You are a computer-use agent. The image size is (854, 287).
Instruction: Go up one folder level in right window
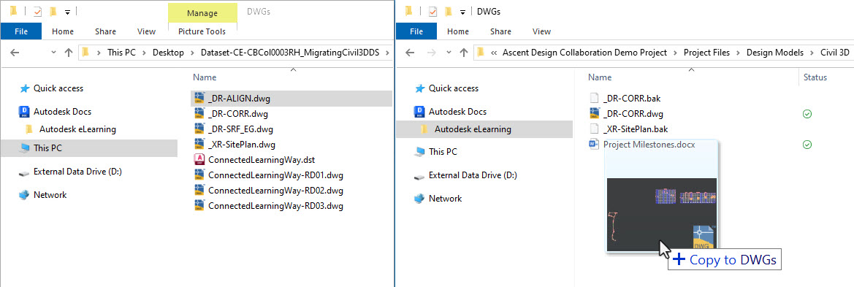tap(463, 53)
